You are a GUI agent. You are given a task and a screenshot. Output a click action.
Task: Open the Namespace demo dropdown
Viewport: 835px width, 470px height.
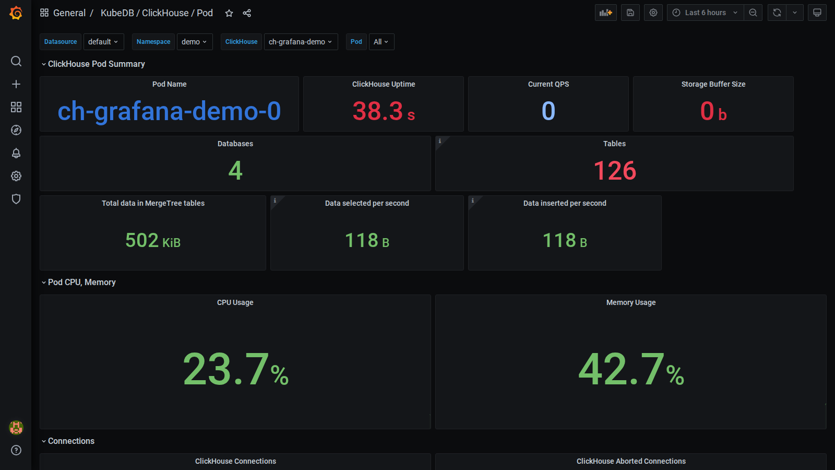(x=195, y=42)
